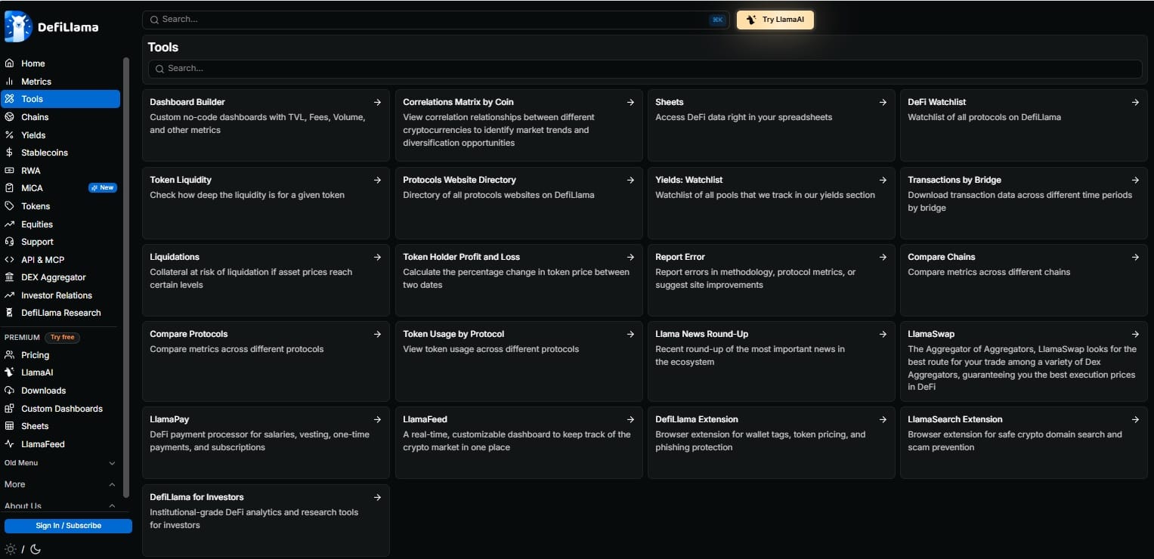Expand the Old Menu section
Screen dimensions: 1154x559
[x=60, y=463]
